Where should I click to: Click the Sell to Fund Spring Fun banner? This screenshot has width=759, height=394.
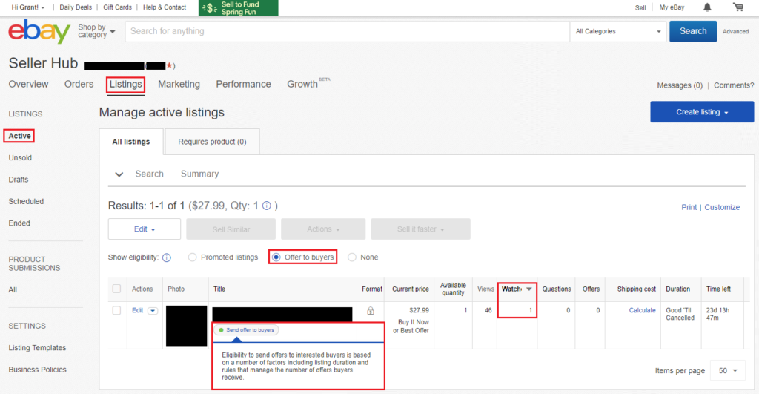[238, 7]
